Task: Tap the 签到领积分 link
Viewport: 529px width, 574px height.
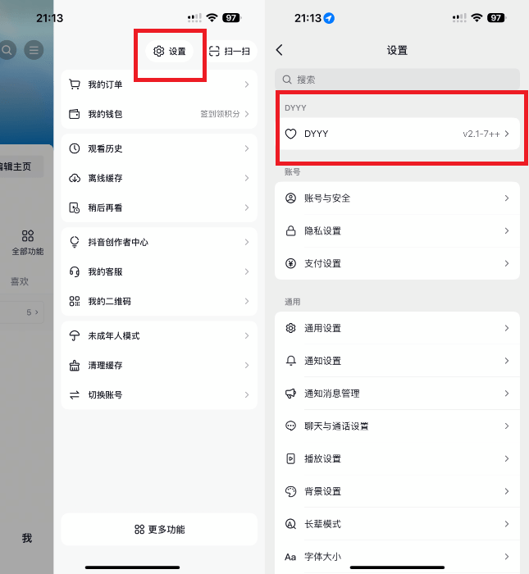Action: click(x=220, y=114)
